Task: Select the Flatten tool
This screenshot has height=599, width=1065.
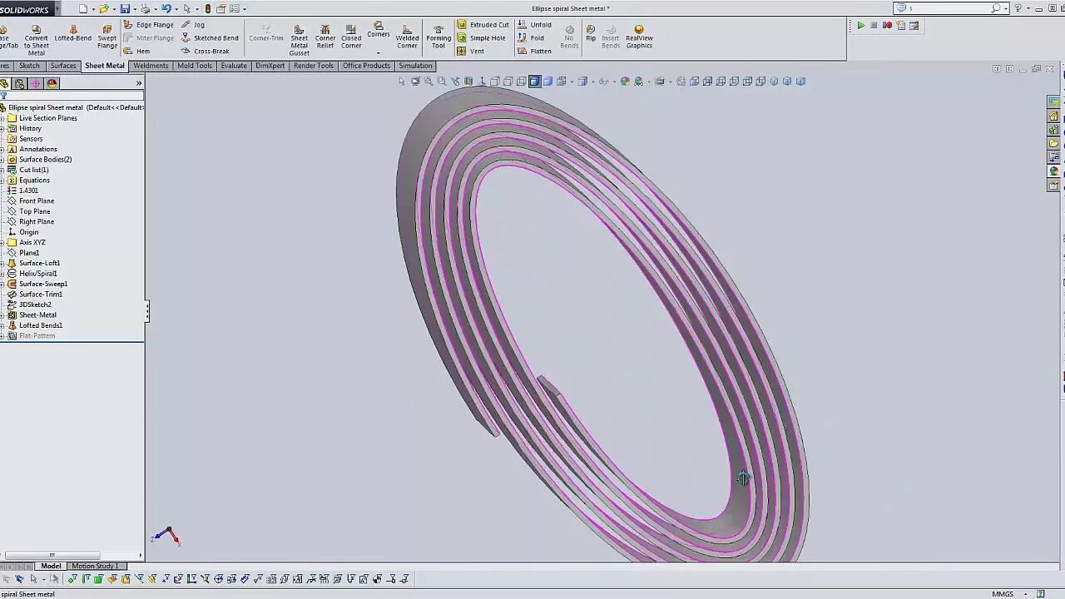Action: pyautogui.click(x=540, y=51)
